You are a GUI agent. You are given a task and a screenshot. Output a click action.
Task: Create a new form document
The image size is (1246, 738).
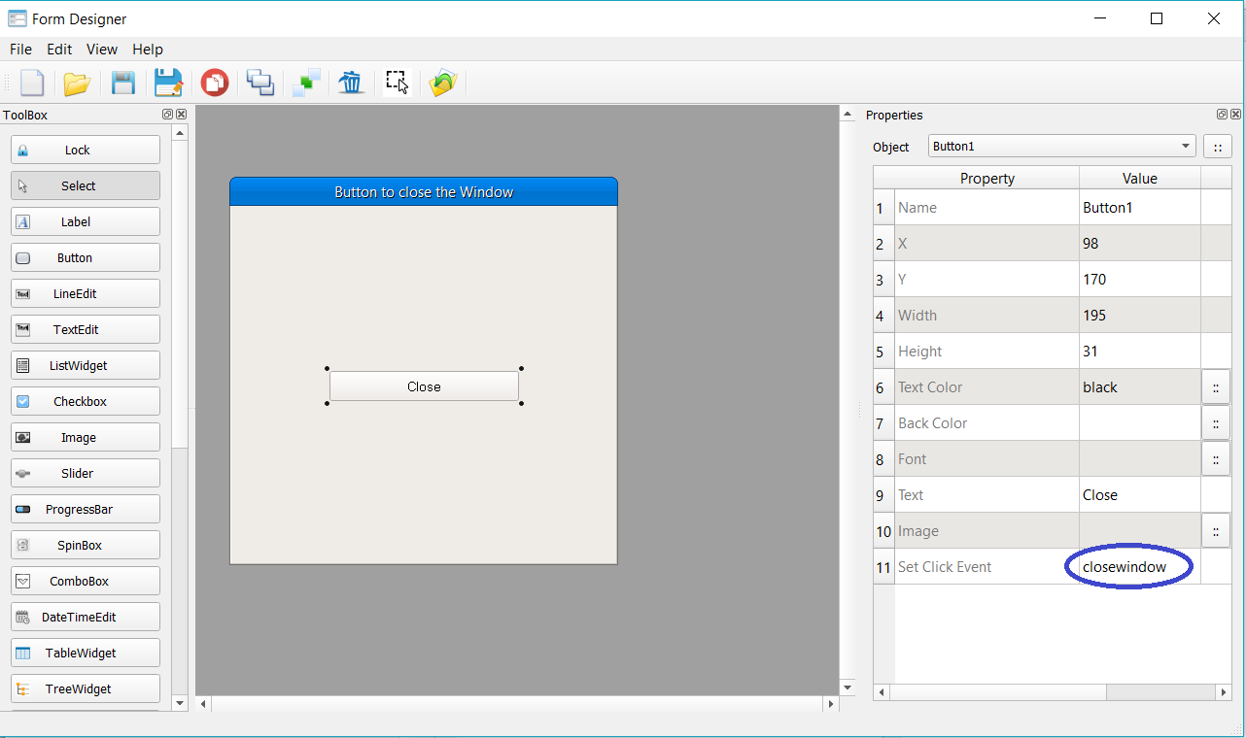tap(32, 83)
